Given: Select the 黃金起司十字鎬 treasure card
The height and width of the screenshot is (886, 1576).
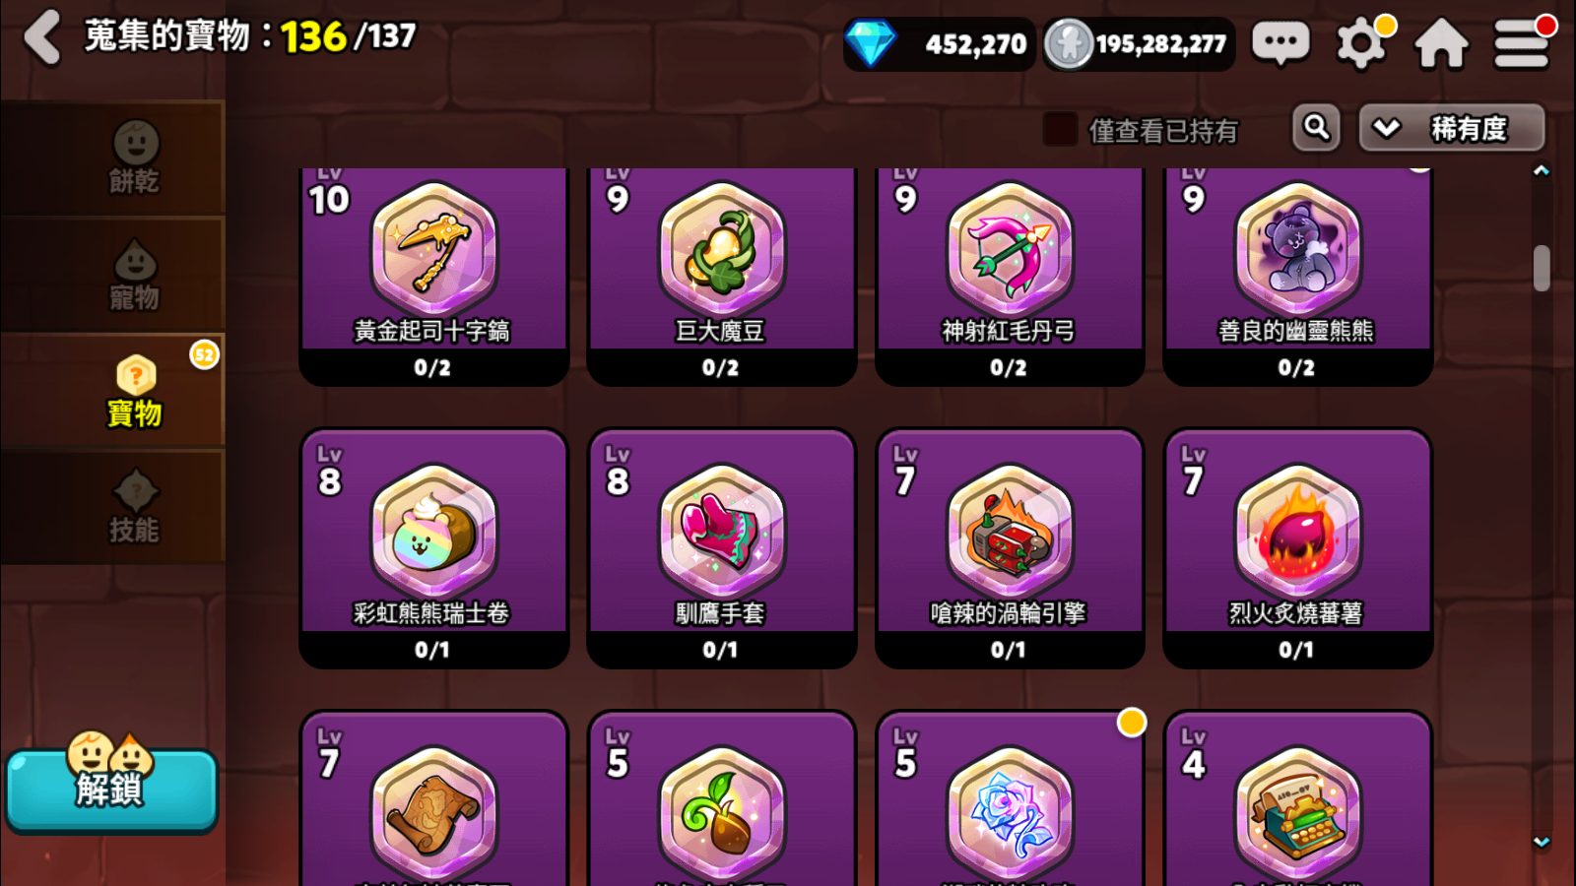Looking at the screenshot, I should (x=433, y=277).
